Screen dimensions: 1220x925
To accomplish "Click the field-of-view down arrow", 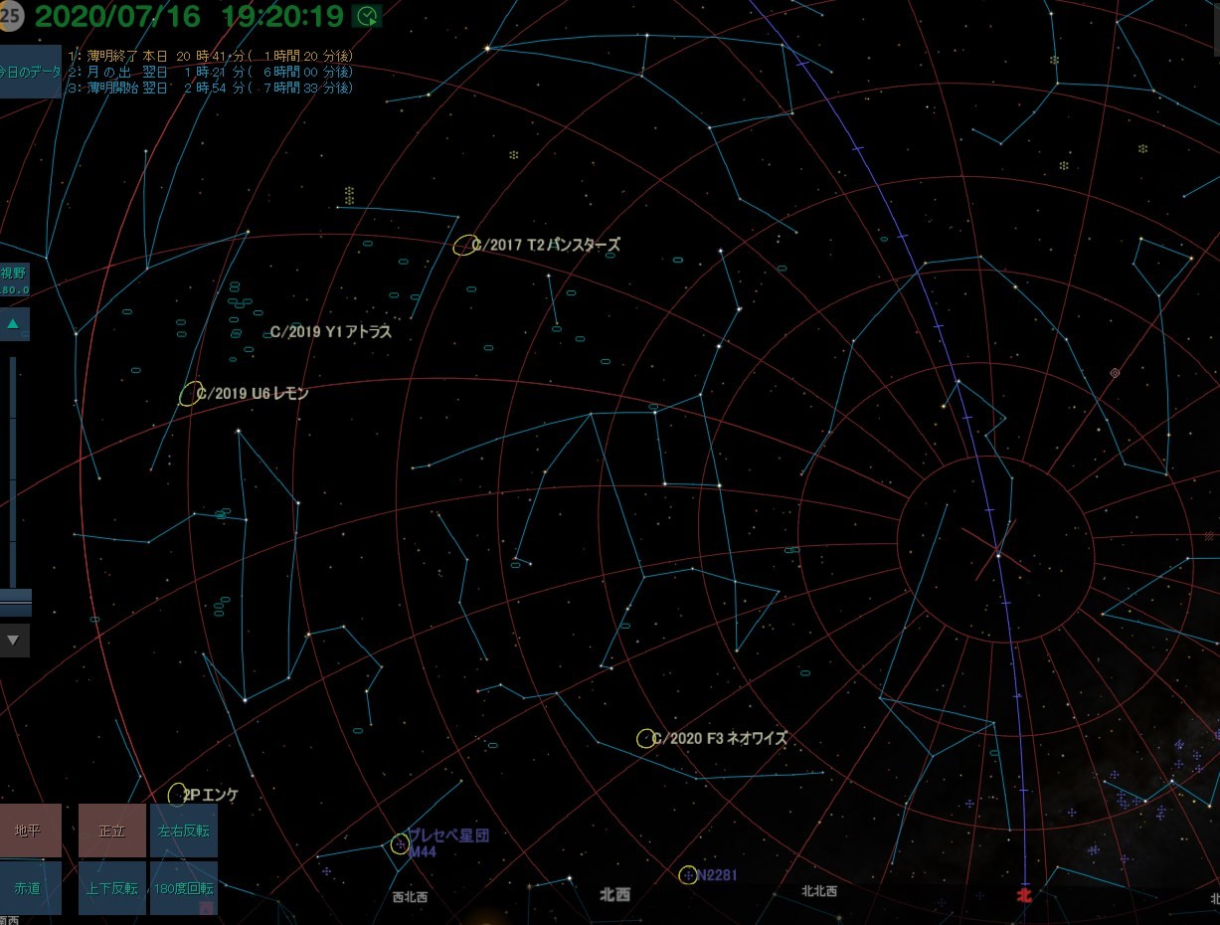I will pos(14,641).
